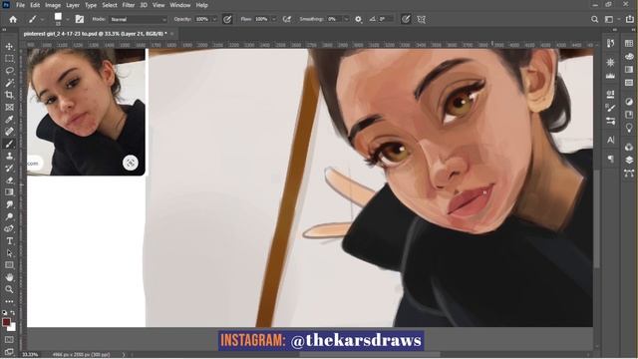Select the Horizontal Type tool
This screenshot has width=638, height=359.
click(9, 241)
